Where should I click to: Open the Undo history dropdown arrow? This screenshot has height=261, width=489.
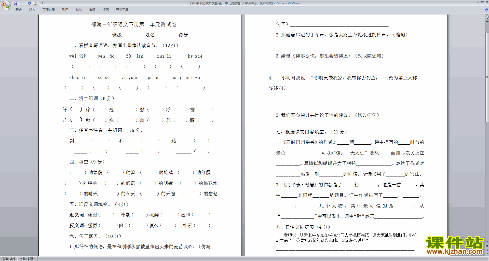pos(25,3)
